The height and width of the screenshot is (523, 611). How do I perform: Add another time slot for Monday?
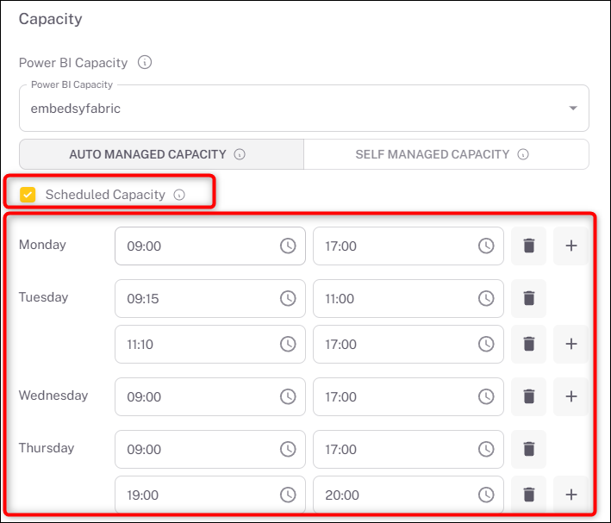(570, 246)
